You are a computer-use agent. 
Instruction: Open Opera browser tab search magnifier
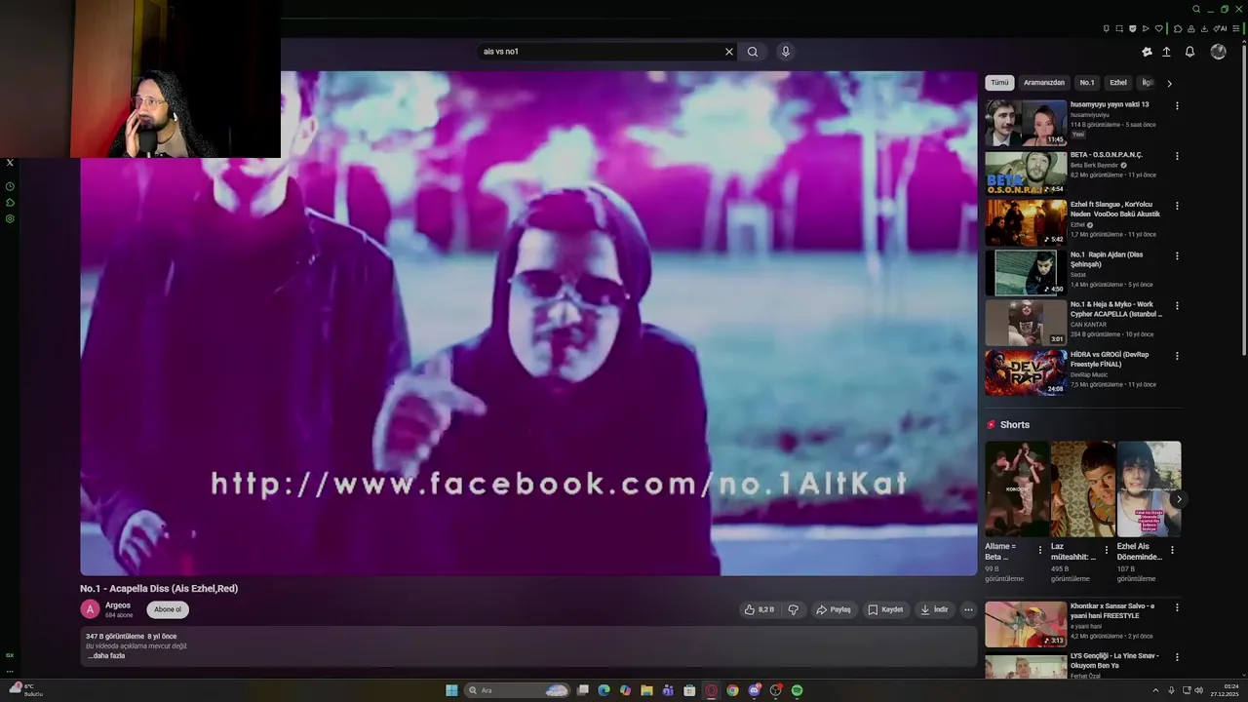(x=1196, y=9)
